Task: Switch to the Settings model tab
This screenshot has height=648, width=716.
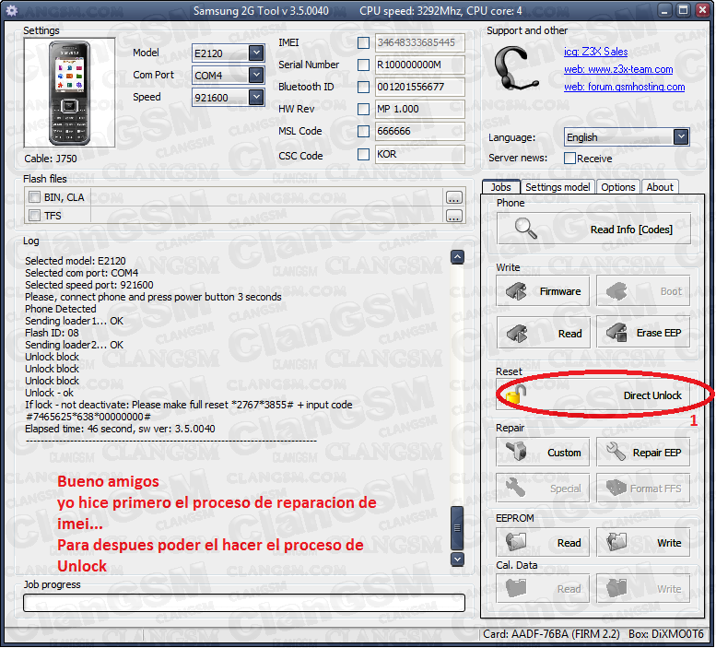Action: coord(558,187)
